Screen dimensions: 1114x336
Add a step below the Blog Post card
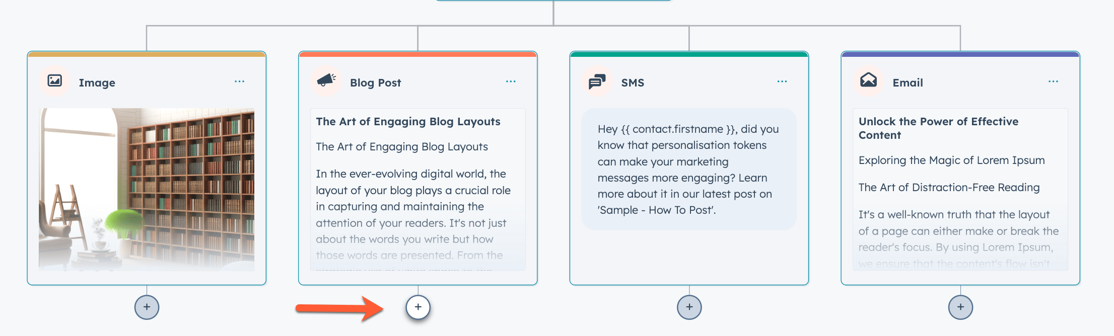coord(418,307)
